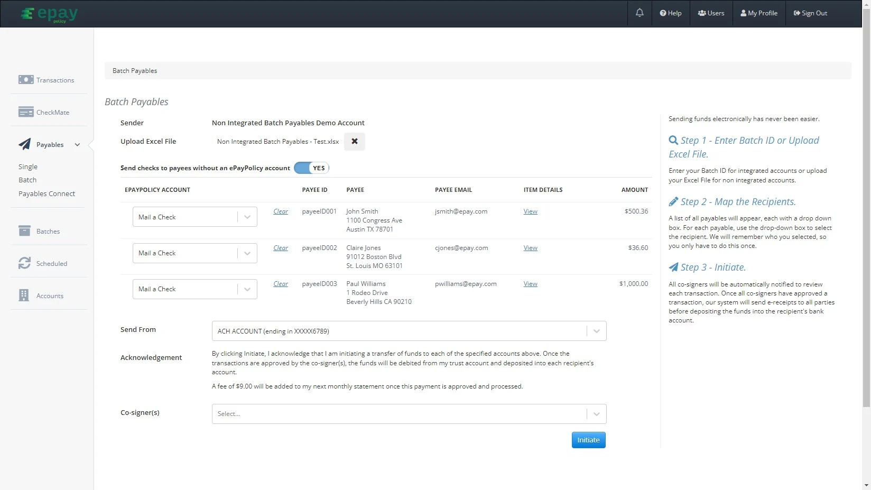The height and width of the screenshot is (490, 871).
Task: Click the Non Integrated Batch Payables - Test.xlsx filename
Action: coord(278,142)
